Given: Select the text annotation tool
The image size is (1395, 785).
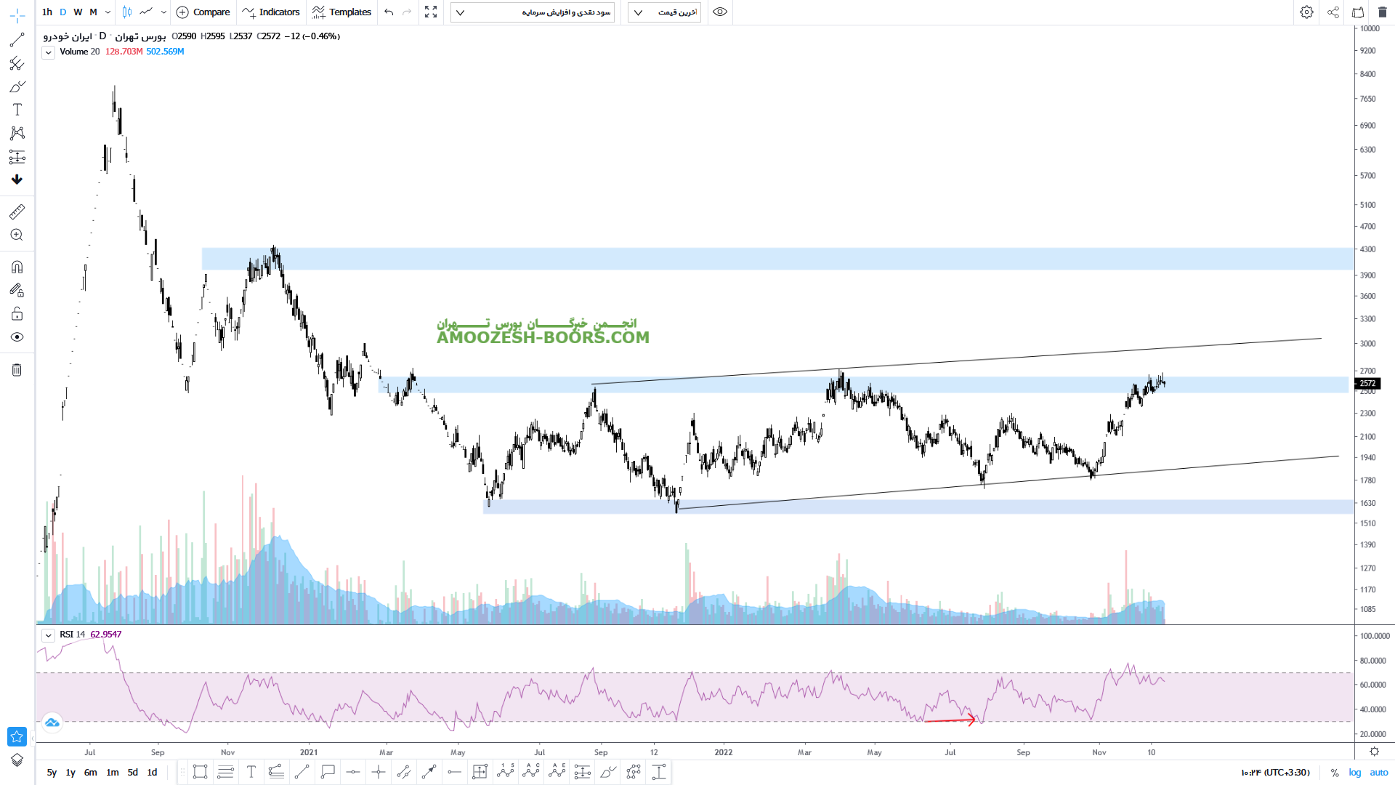Looking at the screenshot, I should [x=17, y=110].
